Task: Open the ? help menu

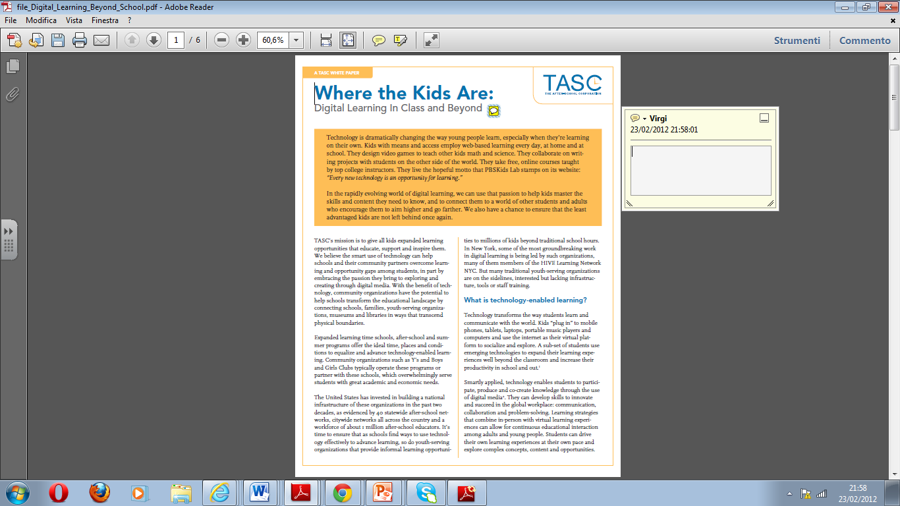Action: coord(130,20)
